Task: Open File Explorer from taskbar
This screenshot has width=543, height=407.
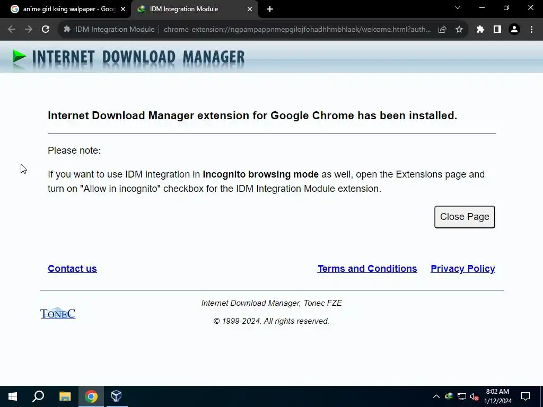Action: pyautogui.click(x=65, y=396)
